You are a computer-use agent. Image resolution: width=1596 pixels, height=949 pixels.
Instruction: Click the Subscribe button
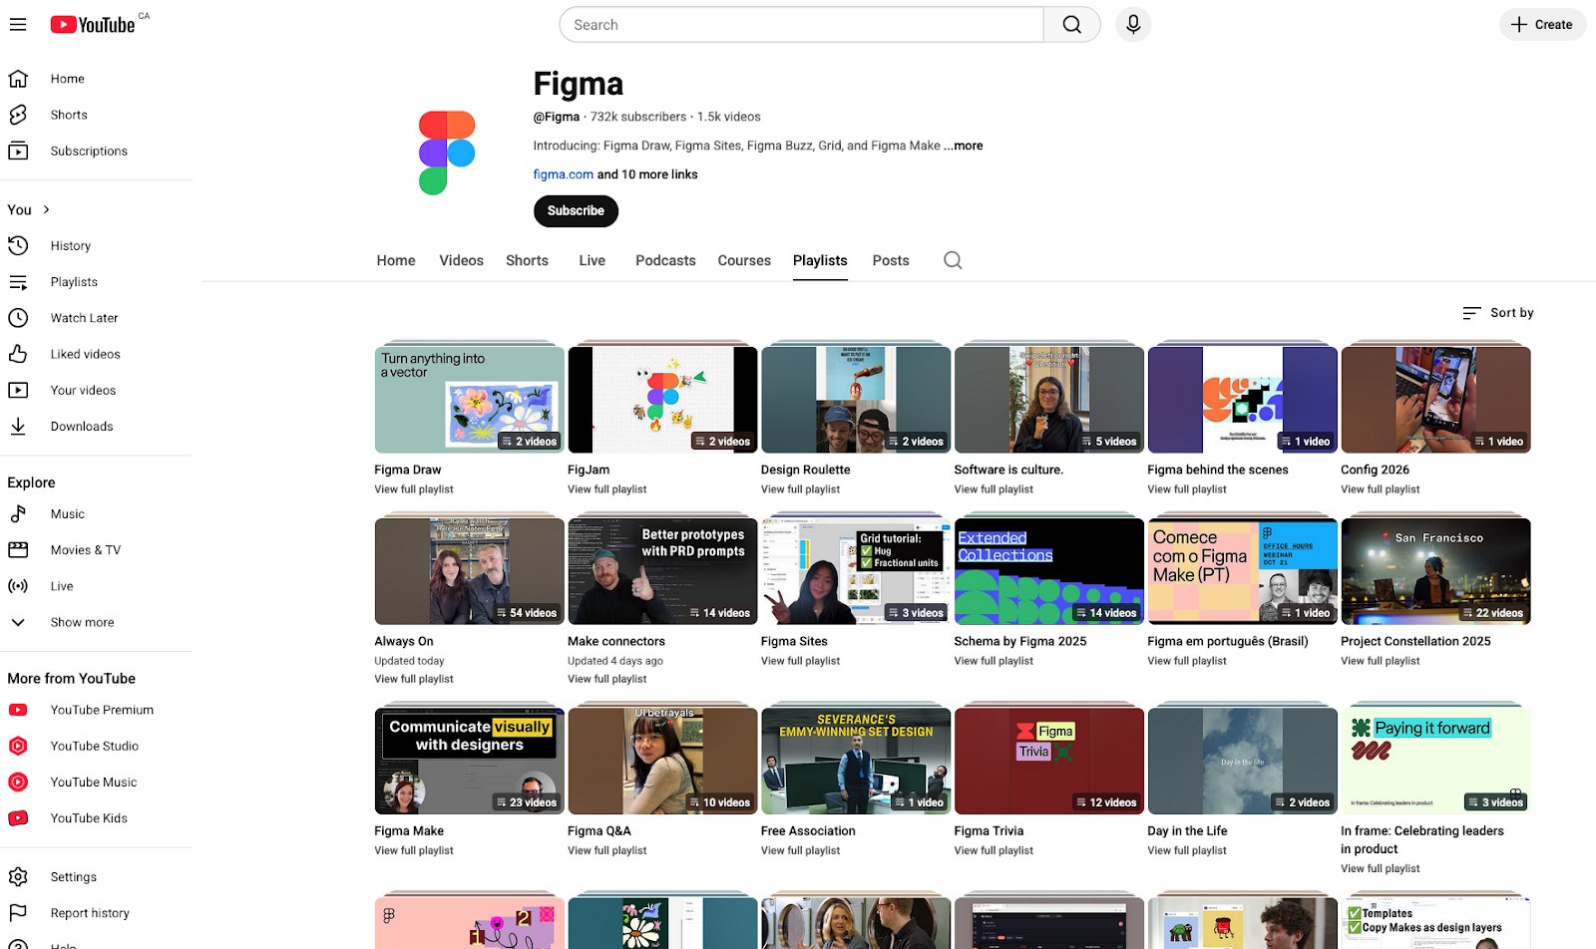click(x=576, y=210)
